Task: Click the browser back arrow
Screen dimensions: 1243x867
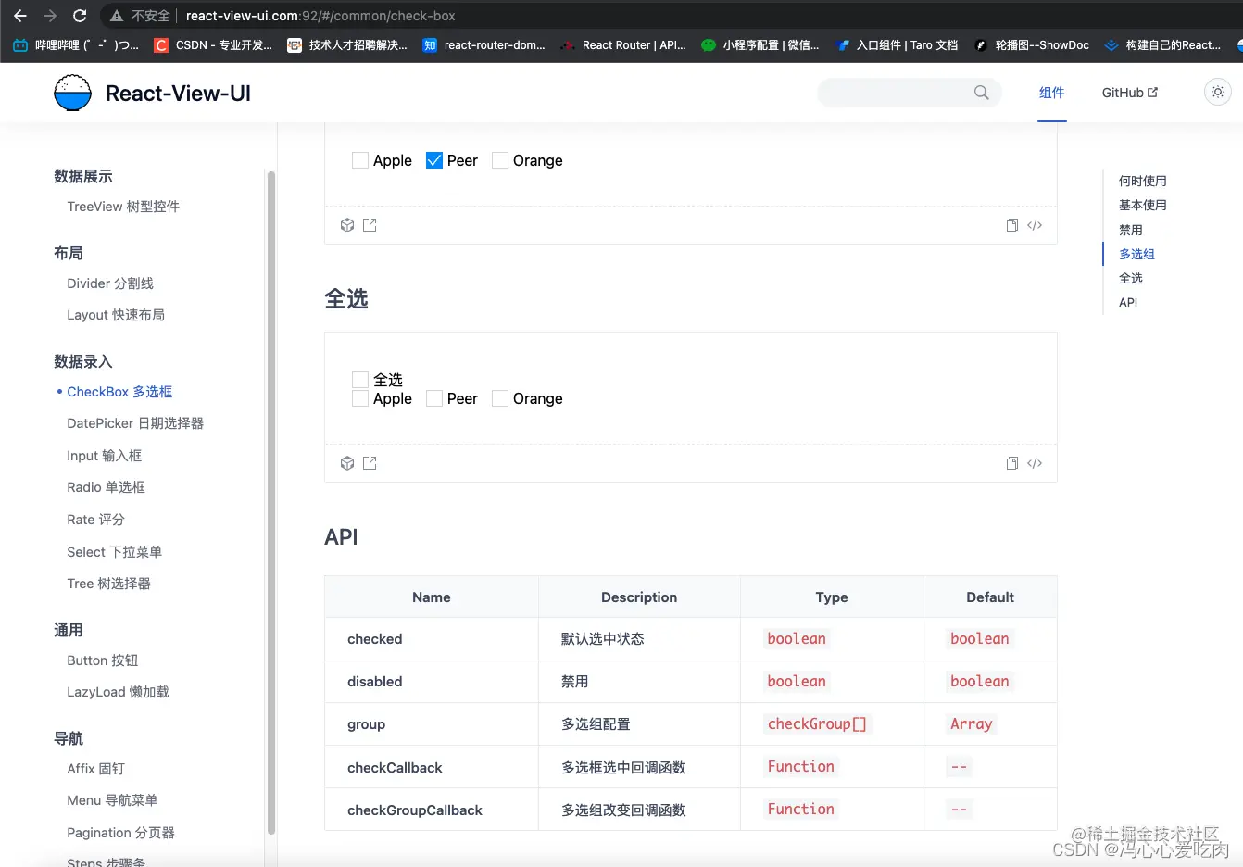Action: pyautogui.click(x=20, y=16)
